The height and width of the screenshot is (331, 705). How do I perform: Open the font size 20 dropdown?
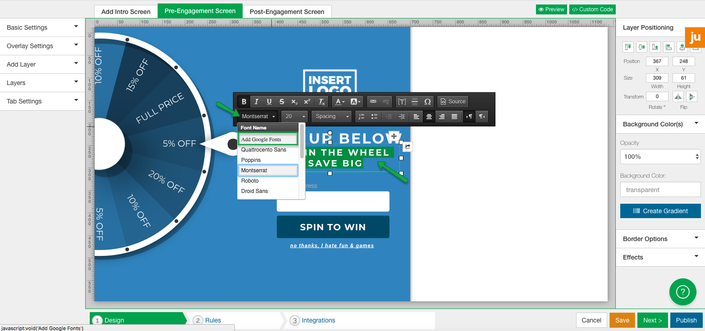[294, 116]
